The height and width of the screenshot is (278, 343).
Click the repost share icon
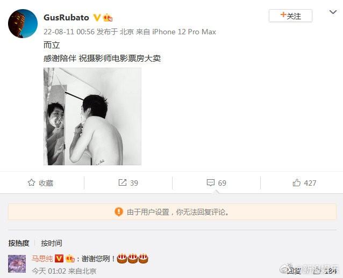tap(123, 182)
